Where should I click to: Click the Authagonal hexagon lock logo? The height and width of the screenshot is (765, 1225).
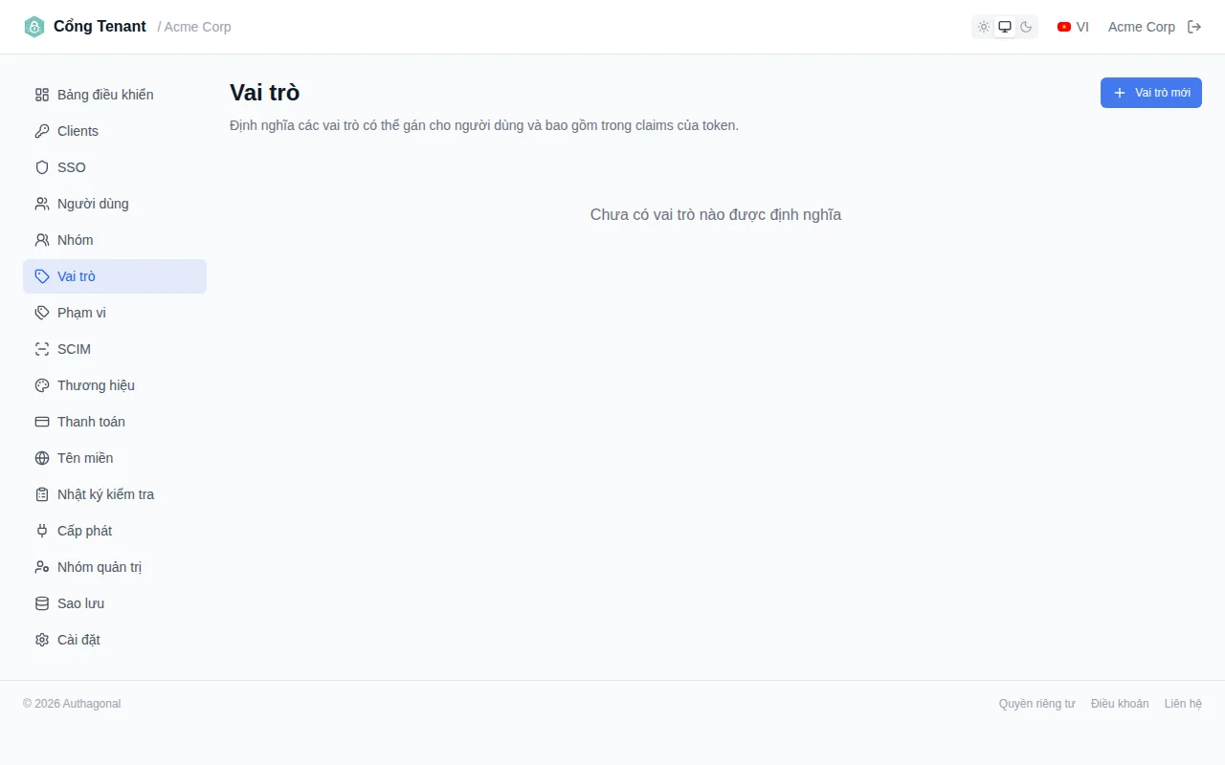pos(34,27)
